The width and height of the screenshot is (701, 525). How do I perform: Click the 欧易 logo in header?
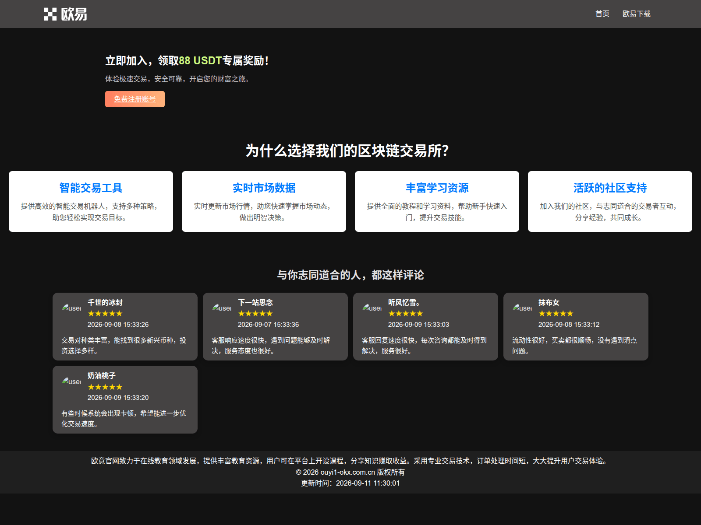65,14
